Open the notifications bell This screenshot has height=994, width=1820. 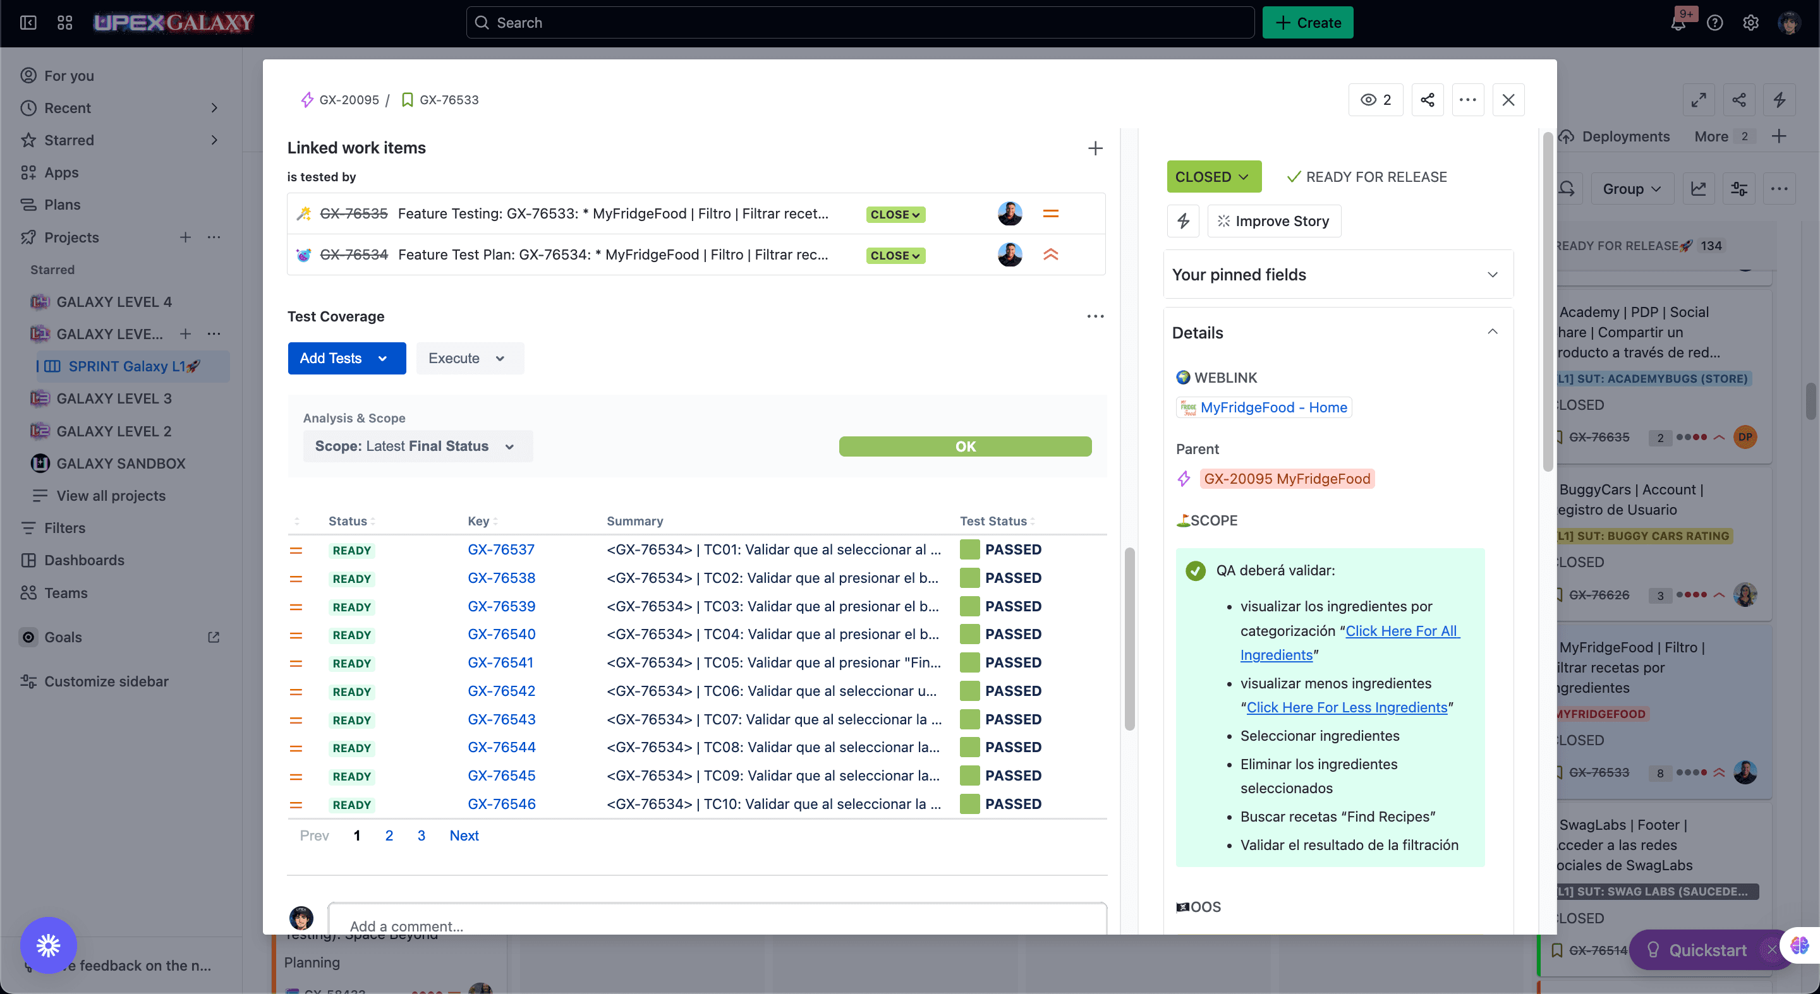click(1678, 23)
